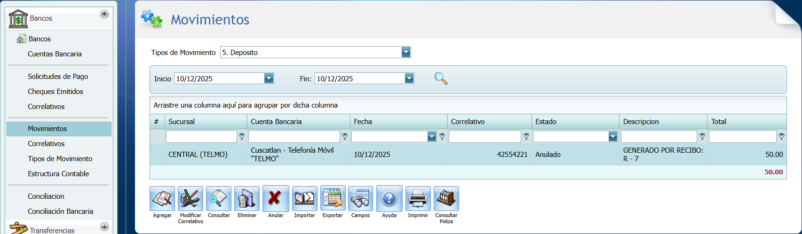This screenshot has width=802, height=234.
Task: Open the Inicio date picker dropdown
Action: 269,78
